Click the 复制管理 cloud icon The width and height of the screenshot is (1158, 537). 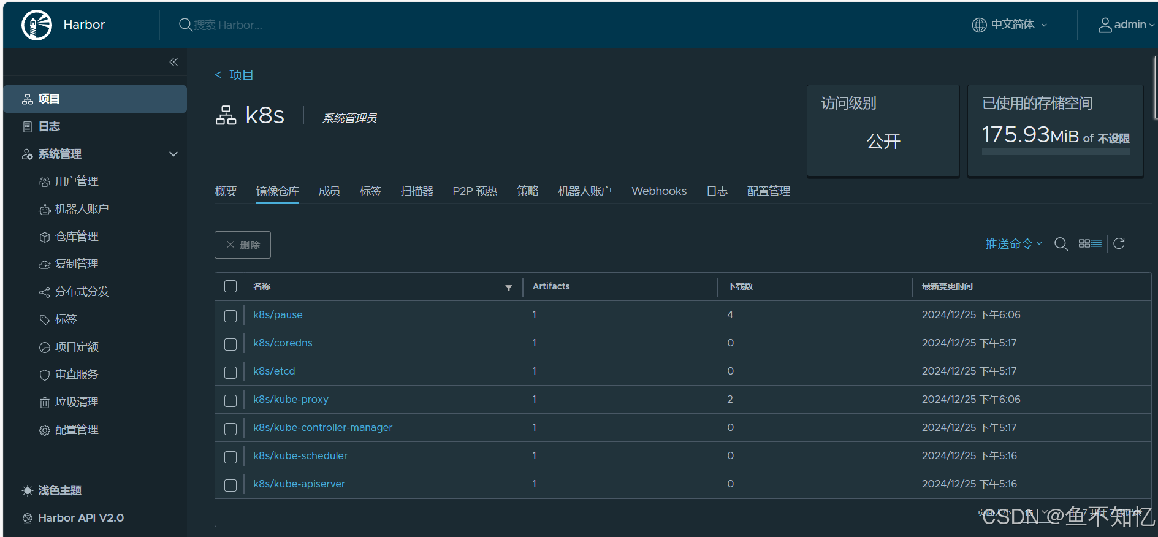(44, 265)
